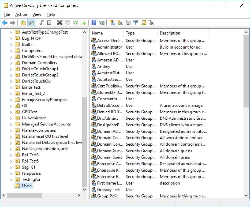Delete the selected object
This screenshot has width=250, height=207.
[60, 23]
